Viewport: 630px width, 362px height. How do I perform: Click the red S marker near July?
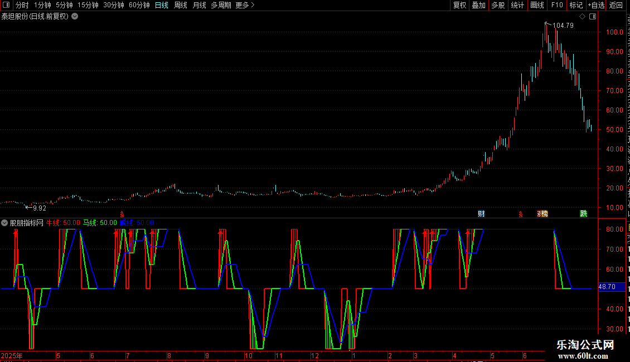tap(122, 215)
